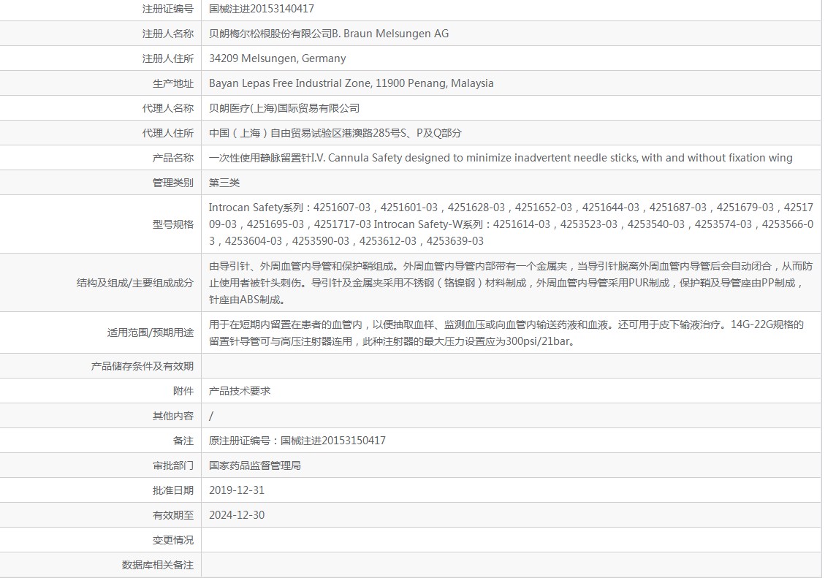Viewport: 825px width, 578px height.
Task: Click the 注册证编号 label
Action: (168, 9)
